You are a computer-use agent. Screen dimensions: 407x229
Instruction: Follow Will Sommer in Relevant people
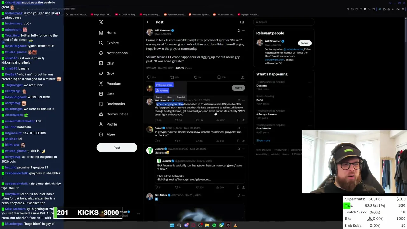(x=305, y=43)
